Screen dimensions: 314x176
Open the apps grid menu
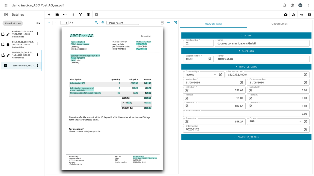[6, 5]
